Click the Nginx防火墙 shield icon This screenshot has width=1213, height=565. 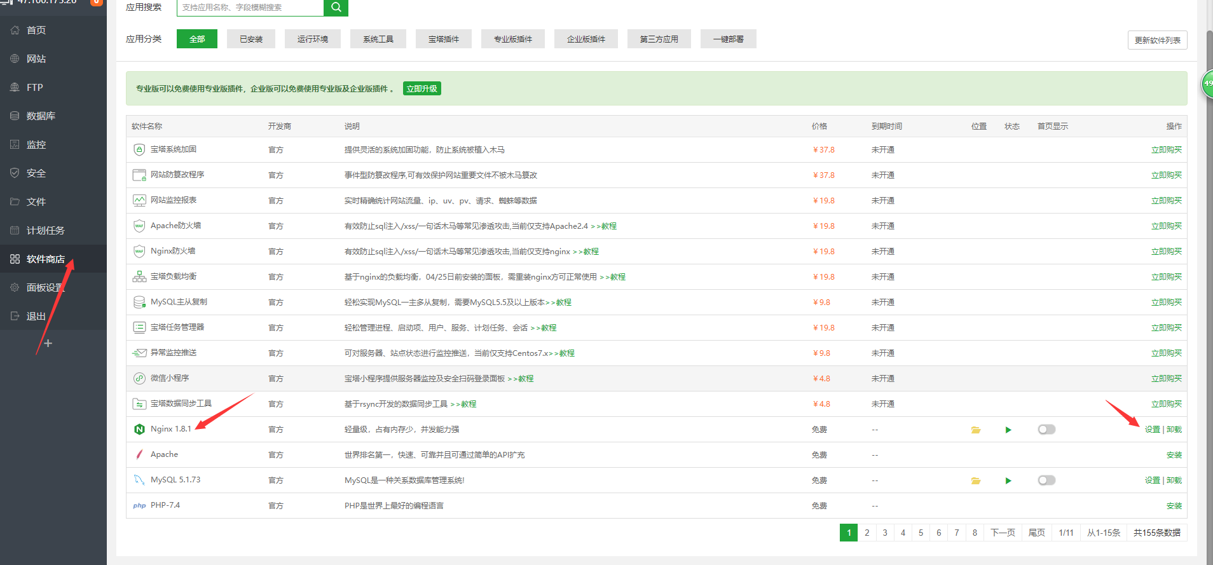[x=139, y=251]
